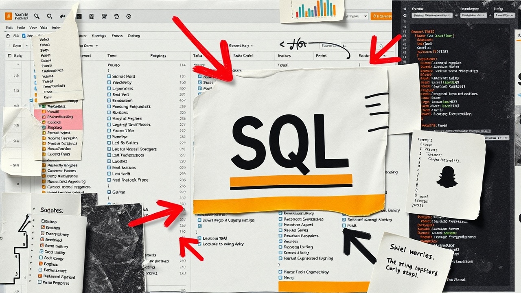Open the dark terminal icon in the top toolbar
The height and width of the screenshot is (293, 521).
coord(79,17)
